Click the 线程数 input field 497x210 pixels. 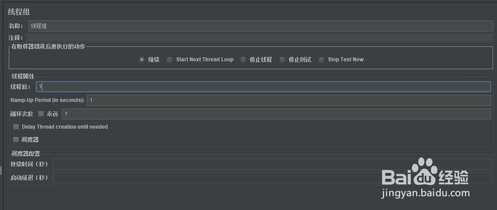coord(263,87)
